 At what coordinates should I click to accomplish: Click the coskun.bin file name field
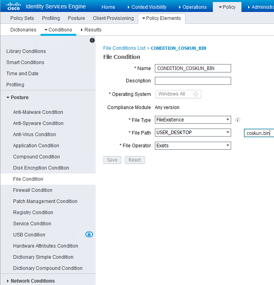[x=259, y=133]
